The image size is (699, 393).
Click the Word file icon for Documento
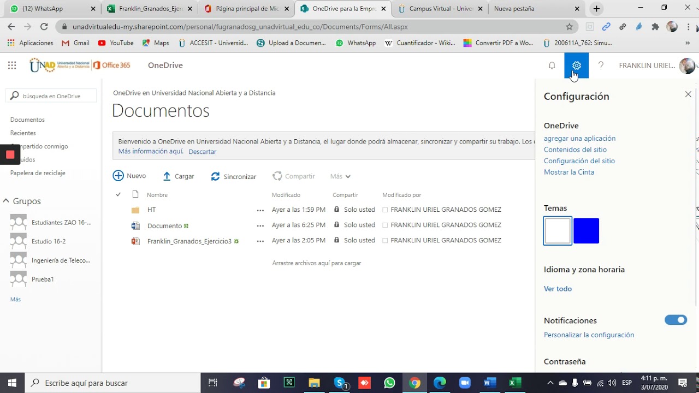tap(135, 225)
